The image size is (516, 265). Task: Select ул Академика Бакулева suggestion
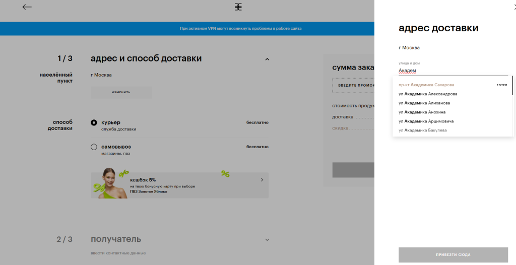click(x=422, y=130)
